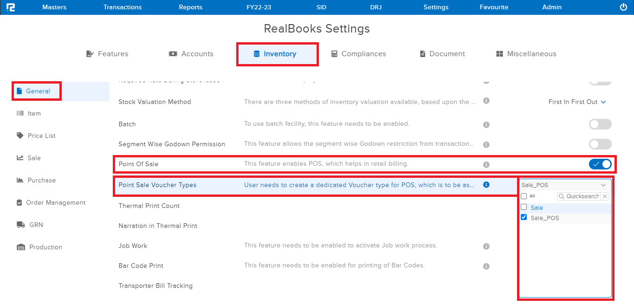This screenshot has width=634, height=305.
Task: Enable the Batch toggle switch
Action: pos(600,124)
